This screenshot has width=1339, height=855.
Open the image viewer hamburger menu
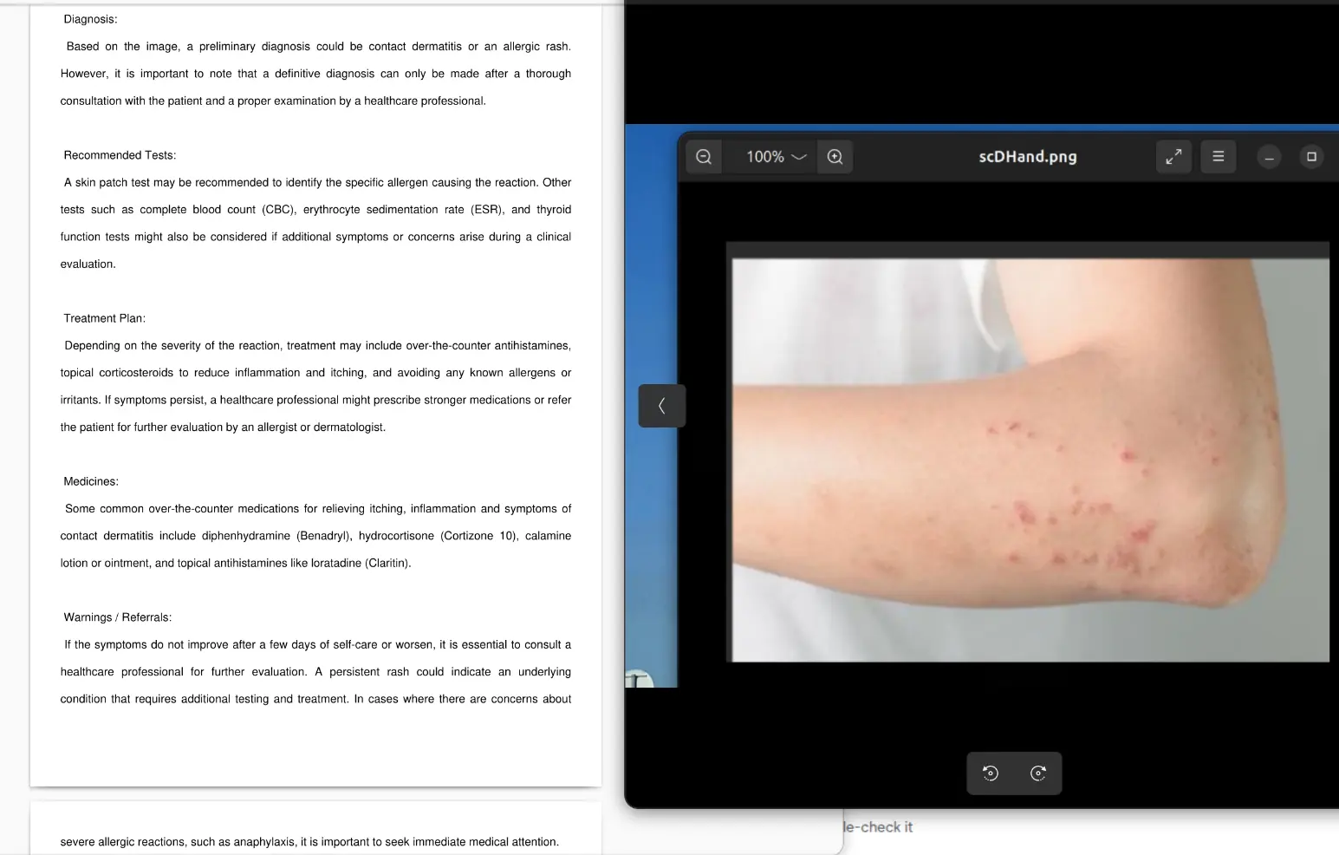[1218, 157]
